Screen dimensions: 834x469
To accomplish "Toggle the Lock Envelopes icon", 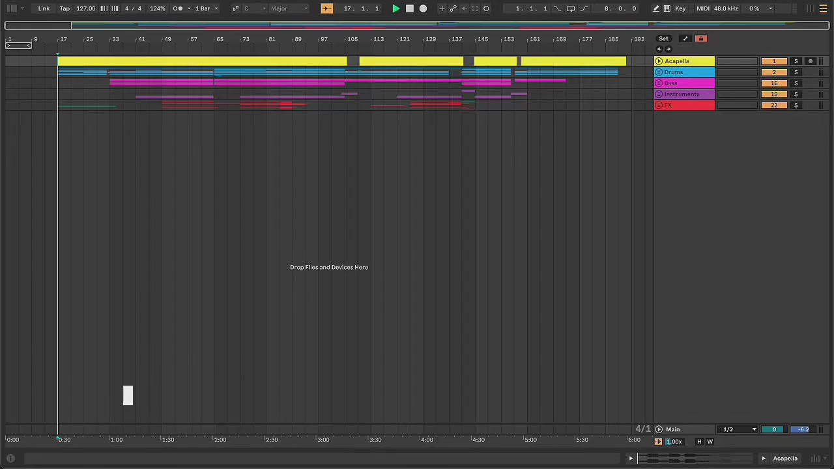I will tap(700, 38).
